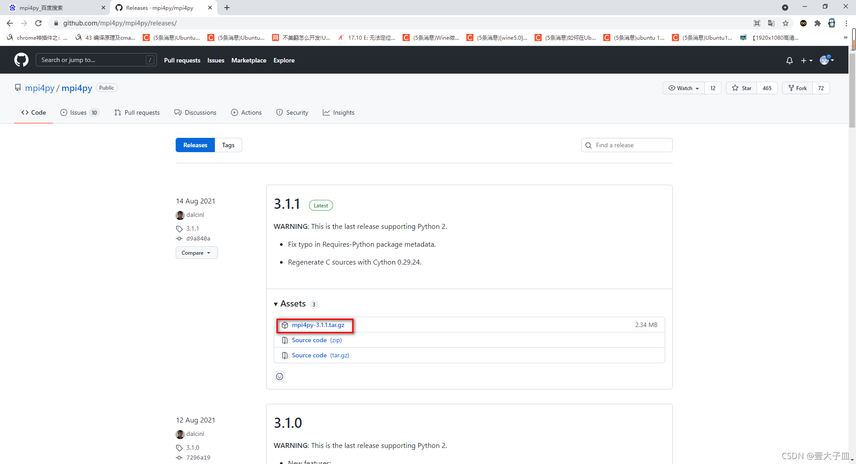Open the create new plus menu

[x=807, y=60]
